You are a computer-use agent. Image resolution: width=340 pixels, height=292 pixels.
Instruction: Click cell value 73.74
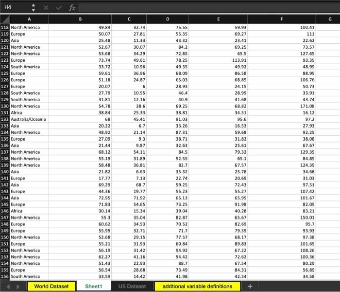click(80, 60)
